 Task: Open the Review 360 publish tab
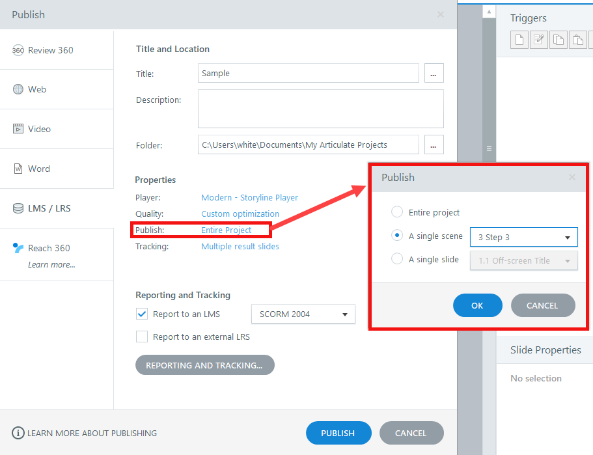pyautogui.click(x=57, y=50)
